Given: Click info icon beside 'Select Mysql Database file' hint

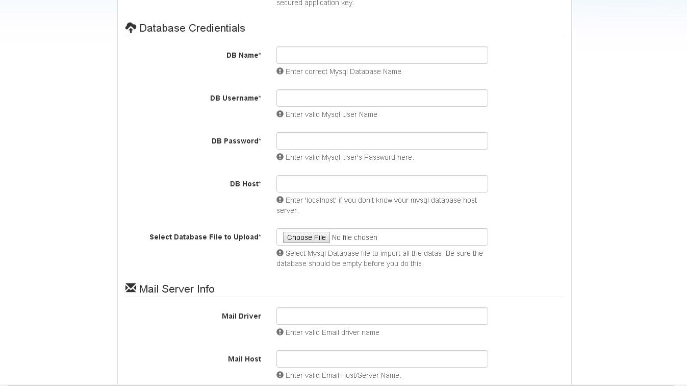Looking at the screenshot, I should [280, 253].
